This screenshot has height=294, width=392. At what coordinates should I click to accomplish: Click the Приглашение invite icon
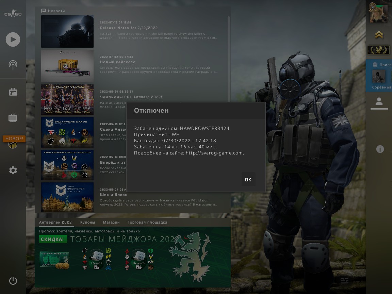coord(375,65)
